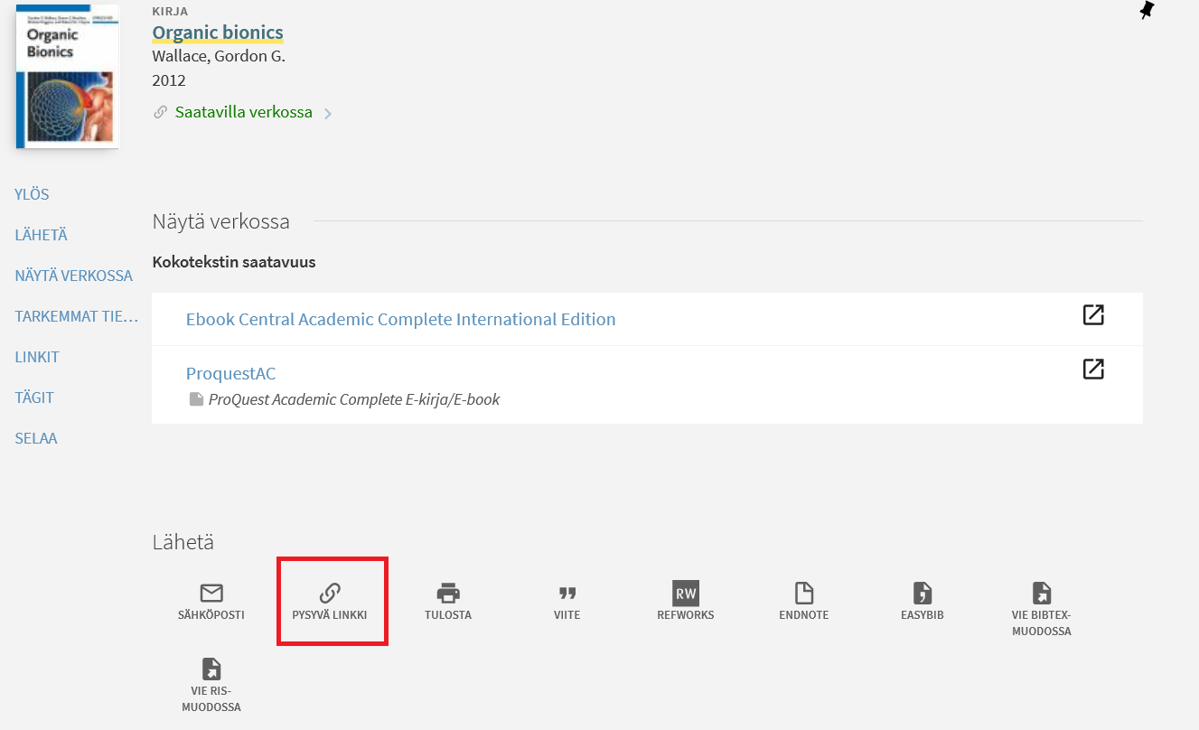Screen dimensions: 1199x730
Task: Click the Tulosta print icon
Action: pos(448,594)
